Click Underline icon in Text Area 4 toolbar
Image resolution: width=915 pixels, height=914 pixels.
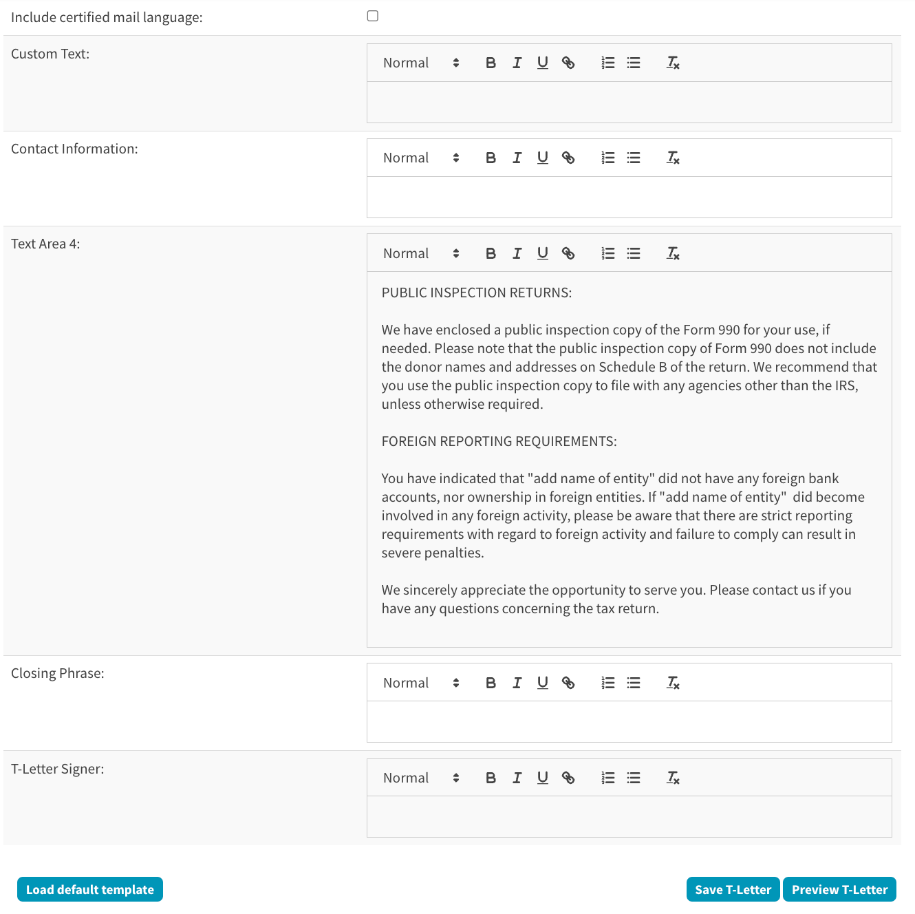(x=543, y=253)
